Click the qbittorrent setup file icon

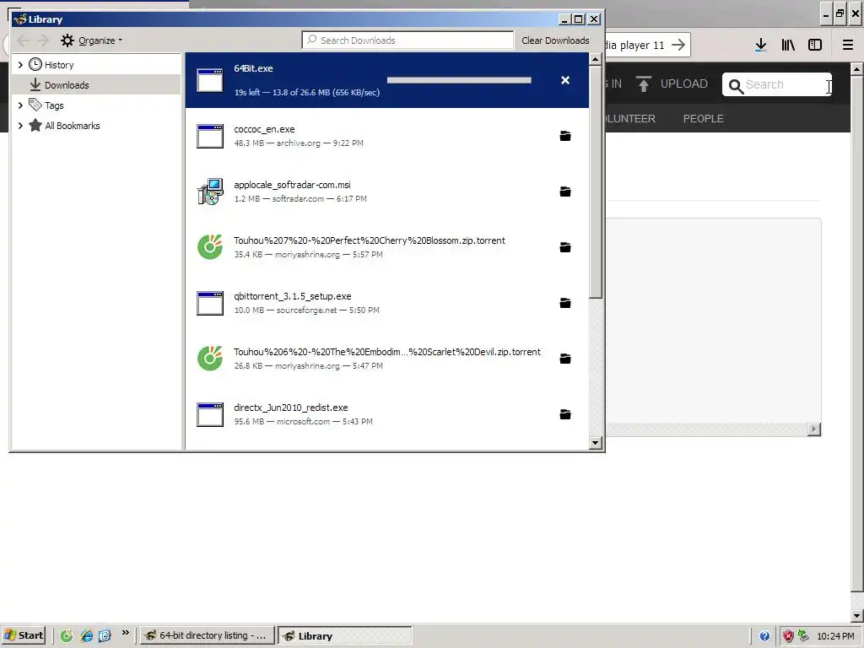210,303
